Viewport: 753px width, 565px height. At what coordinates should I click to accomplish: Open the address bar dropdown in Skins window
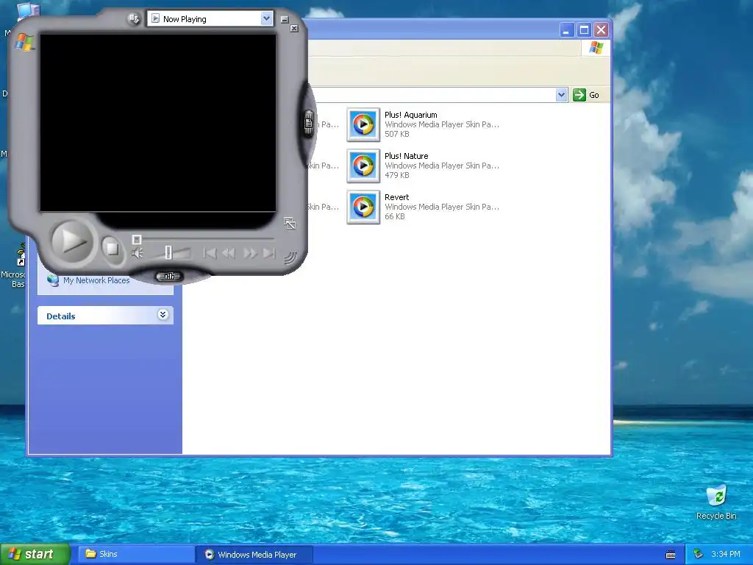[x=561, y=95]
